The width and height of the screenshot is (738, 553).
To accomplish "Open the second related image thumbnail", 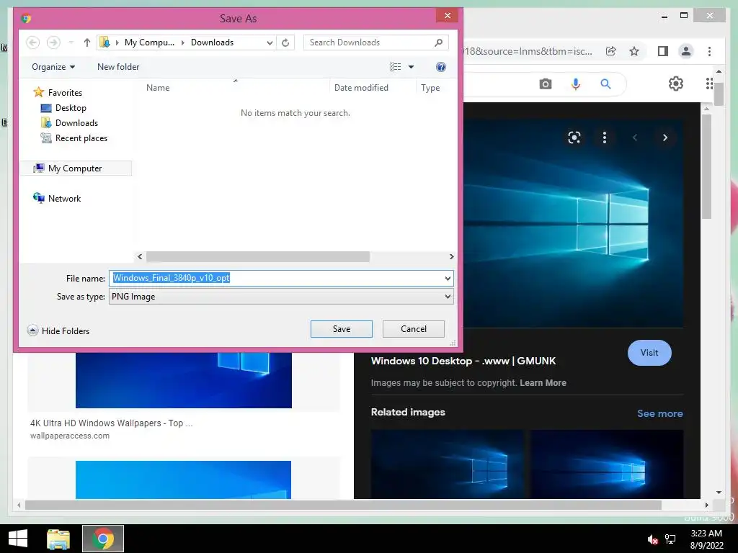I will [607, 464].
